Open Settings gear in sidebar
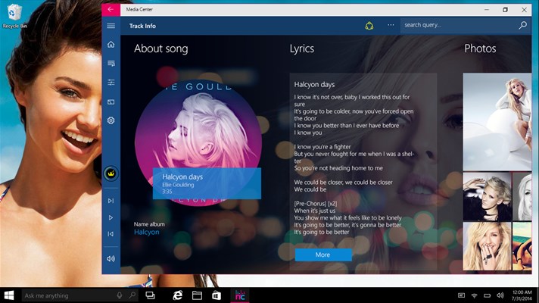This screenshot has height=303, width=539. point(111,120)
